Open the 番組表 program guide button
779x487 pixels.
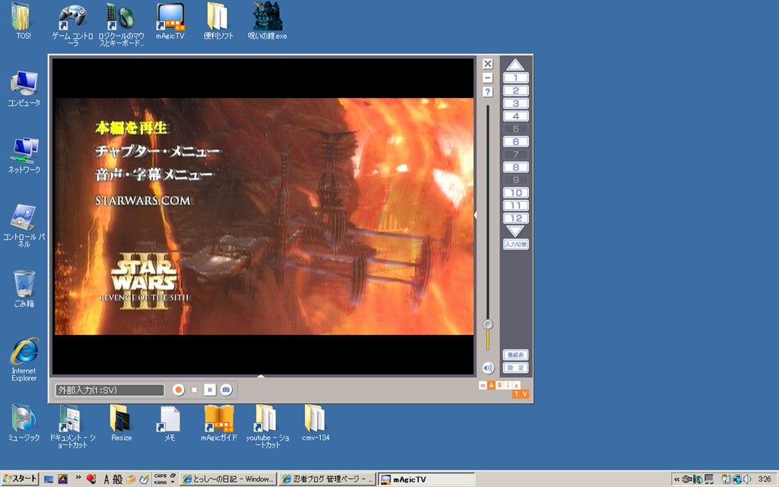point(516,355)
